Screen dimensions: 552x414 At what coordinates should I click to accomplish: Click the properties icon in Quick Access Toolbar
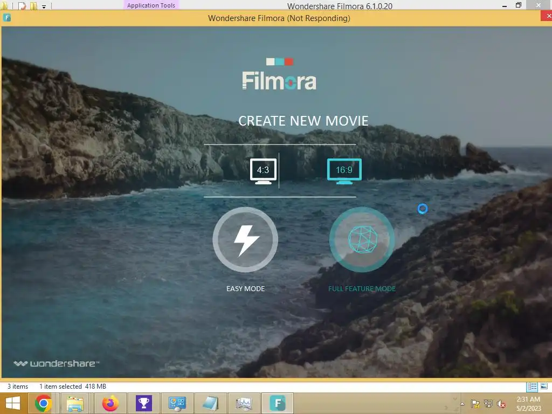(22, 5)
